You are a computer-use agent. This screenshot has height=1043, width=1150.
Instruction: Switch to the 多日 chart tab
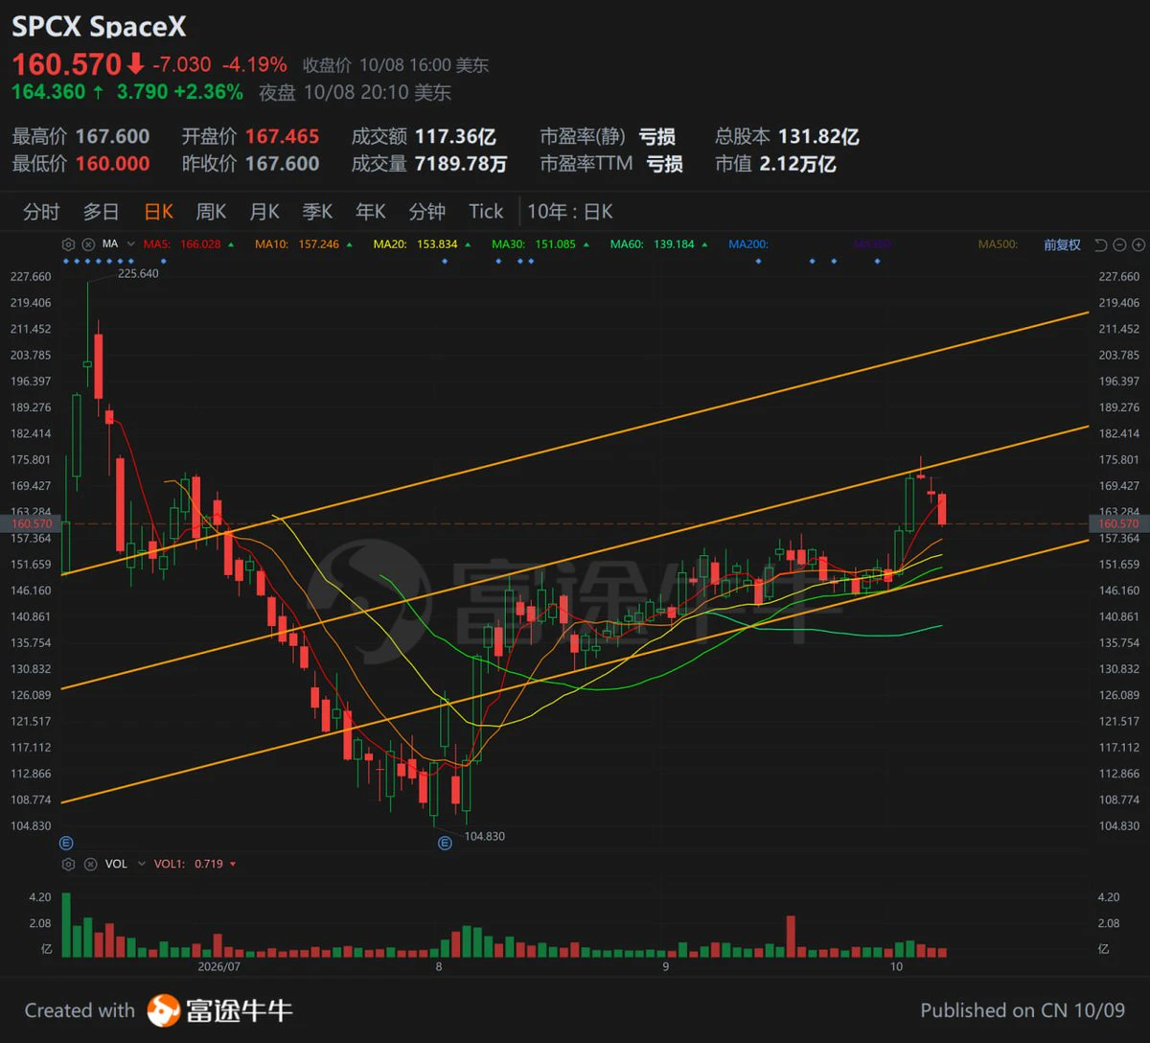click(x=101, y=212)
